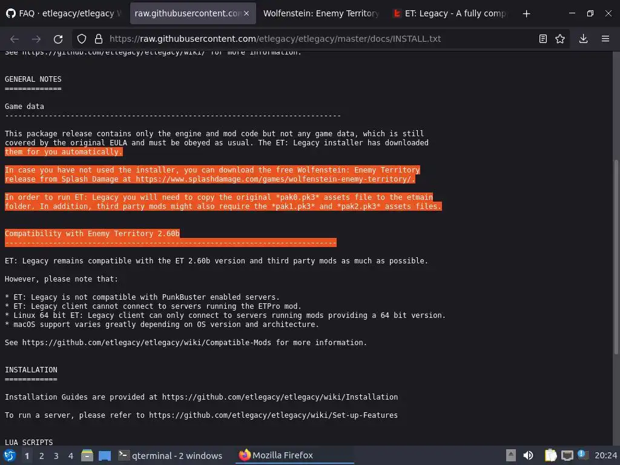620x465 pixels.
Task: Click 'Compatibility with Enemy Territory 2.60b' heading
Action: click(92, 234)
